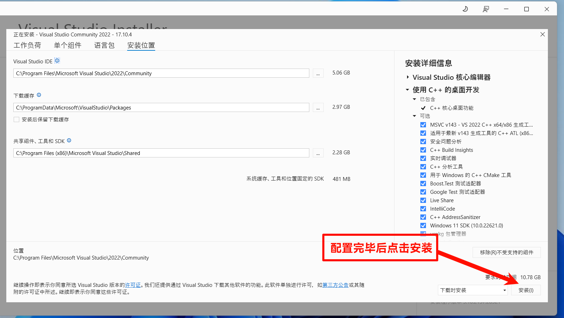The height and width of the screenshot is (318, 564).
Task: Expand Visual Studio 核心编辑器 section
Action: click(x=408, y=77)
